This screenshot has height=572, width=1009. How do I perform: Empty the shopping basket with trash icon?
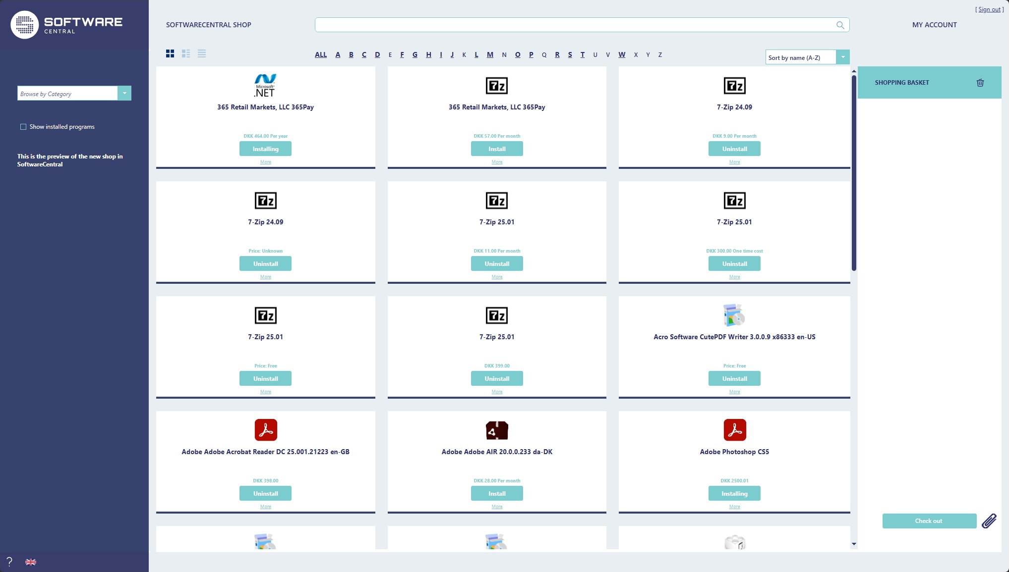(980, 83)
